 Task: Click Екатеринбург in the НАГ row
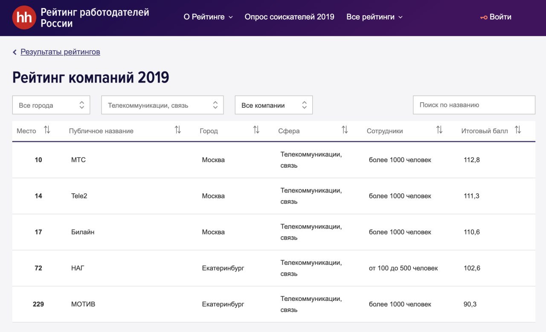(x=223, y=269)
